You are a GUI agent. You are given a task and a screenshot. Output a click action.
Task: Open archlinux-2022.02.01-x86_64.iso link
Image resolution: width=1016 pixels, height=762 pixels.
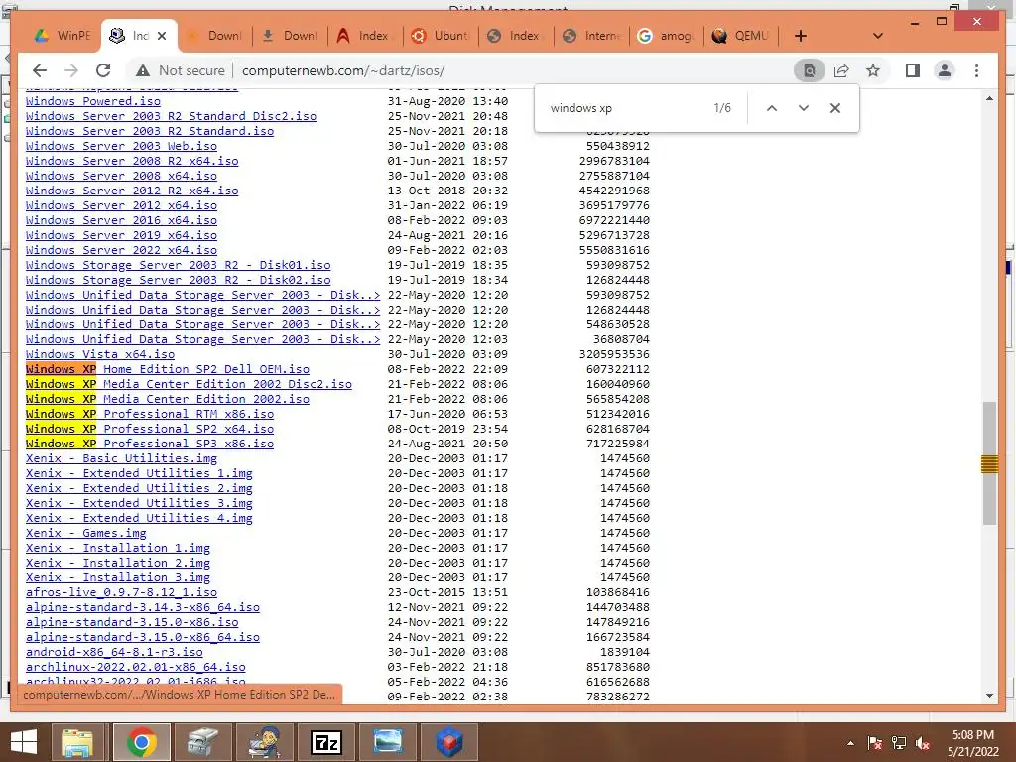click(135, 668)
